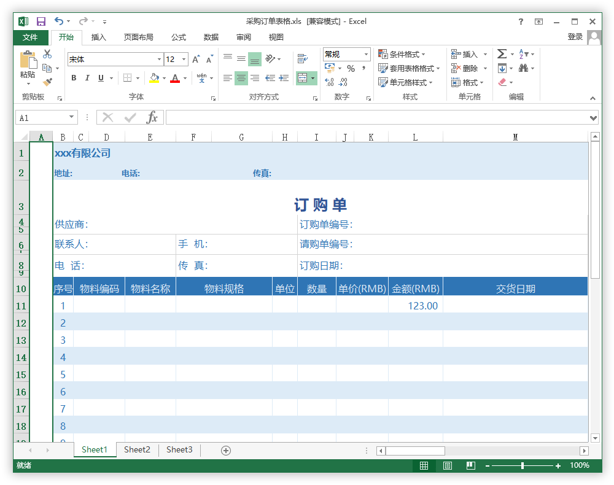Switch to the 页面布局 tab
The height and width of the screenshot is (485, 614).
139,37
